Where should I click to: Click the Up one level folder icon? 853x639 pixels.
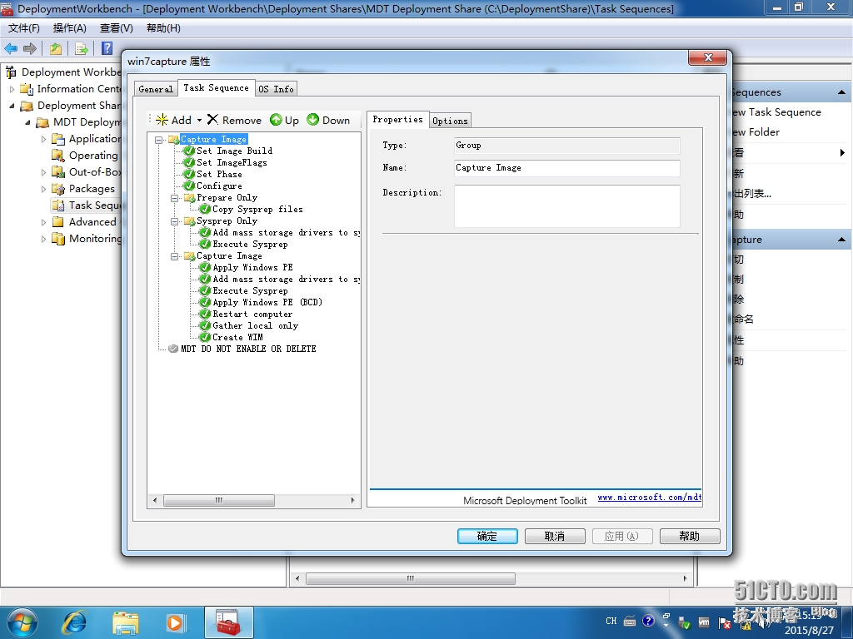coord(56,49)
